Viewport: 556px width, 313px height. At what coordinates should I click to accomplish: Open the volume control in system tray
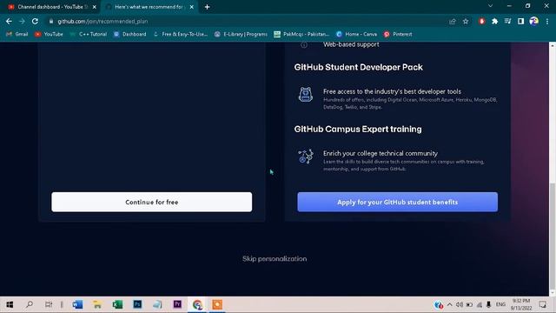460,304
